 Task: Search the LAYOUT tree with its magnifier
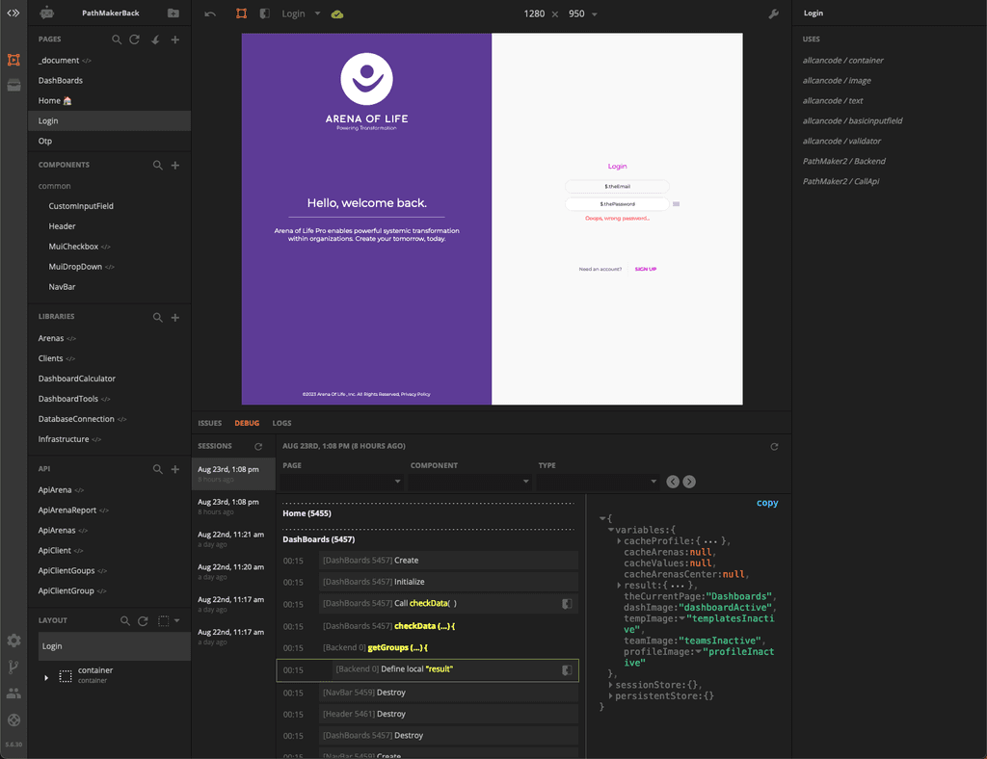pos(125,620)
